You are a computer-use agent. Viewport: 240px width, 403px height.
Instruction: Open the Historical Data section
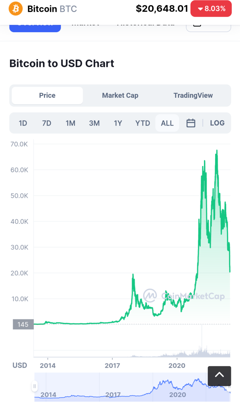click(x=146, y=23)
